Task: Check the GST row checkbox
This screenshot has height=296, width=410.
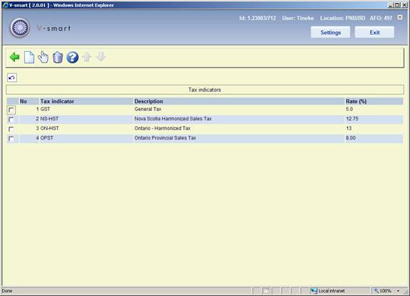Action: tap(11, 110)
